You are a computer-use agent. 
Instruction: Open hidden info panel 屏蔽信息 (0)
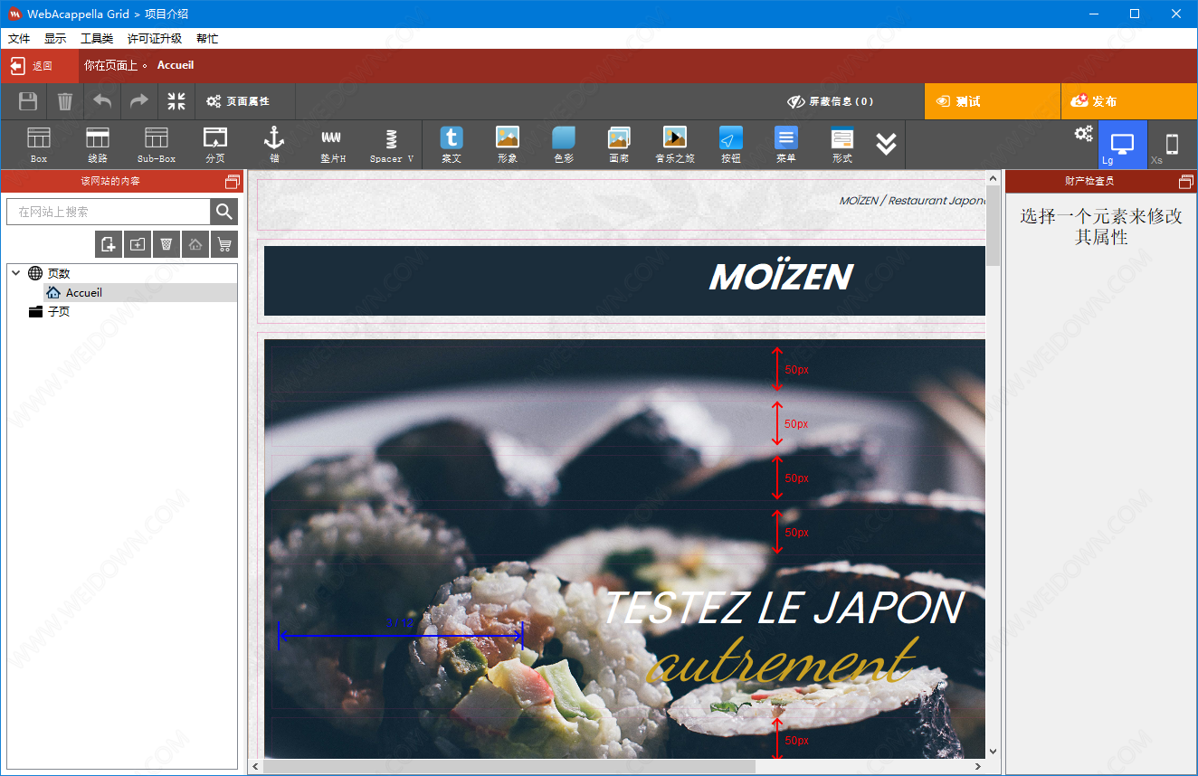point(830,101)
